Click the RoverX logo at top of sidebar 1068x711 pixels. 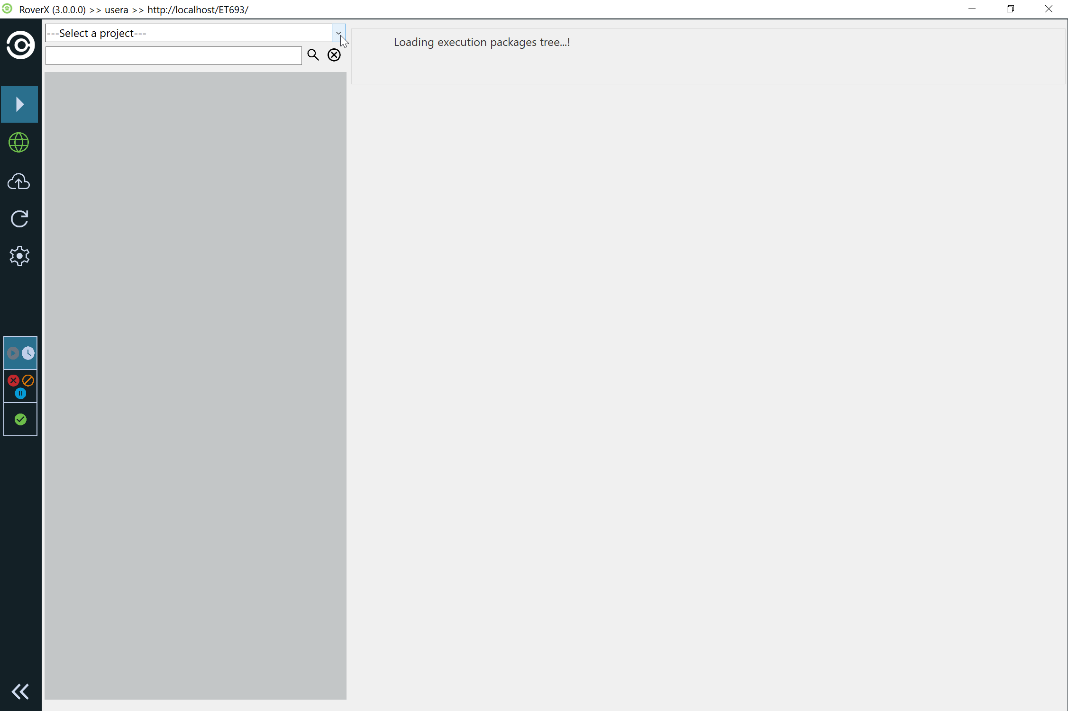point(20,45)
